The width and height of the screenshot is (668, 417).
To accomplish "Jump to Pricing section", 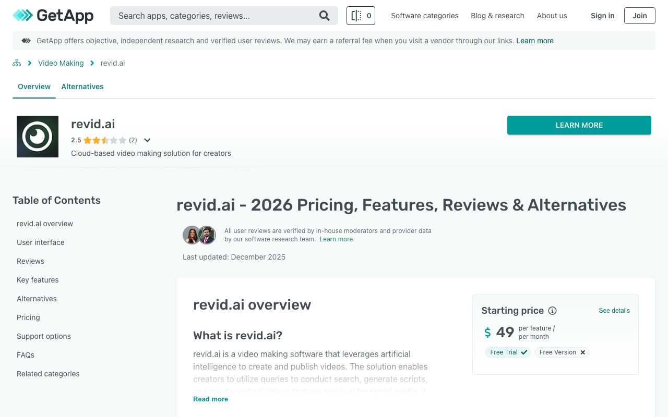I will (28, 317).
